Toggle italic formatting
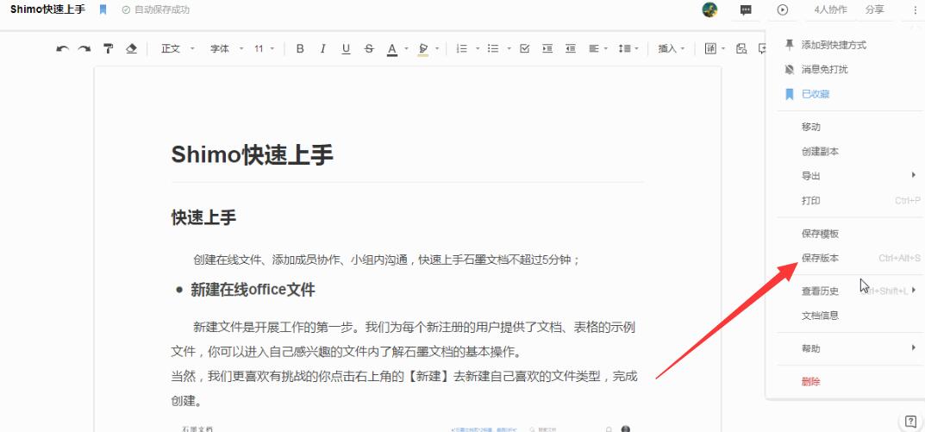 [322, 49]
